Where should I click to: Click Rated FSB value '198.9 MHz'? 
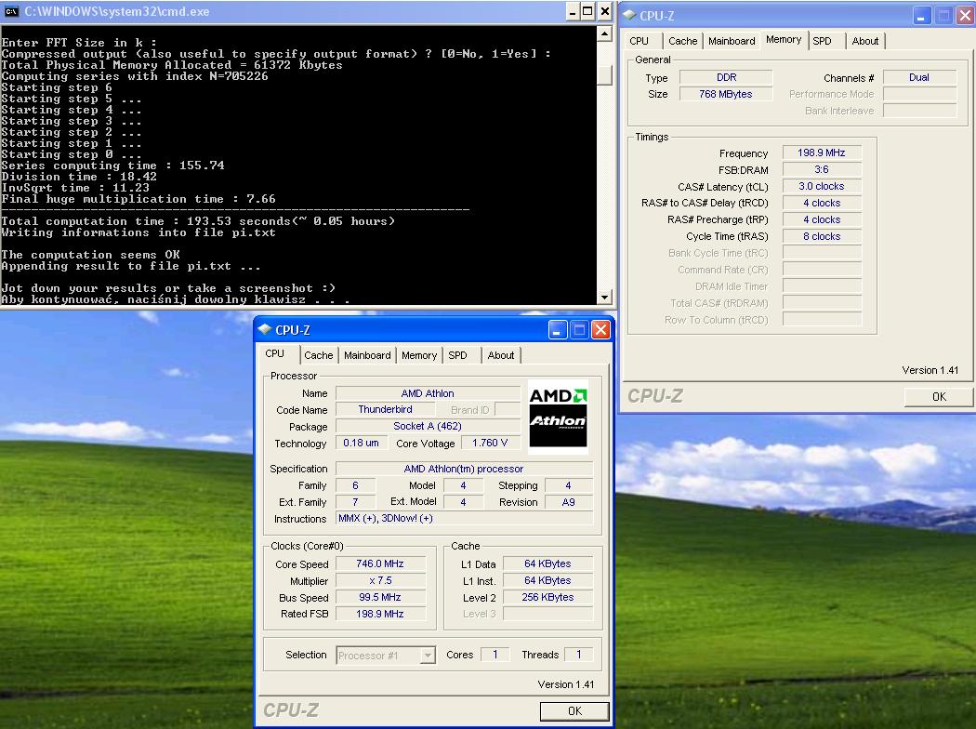point(379,614)
